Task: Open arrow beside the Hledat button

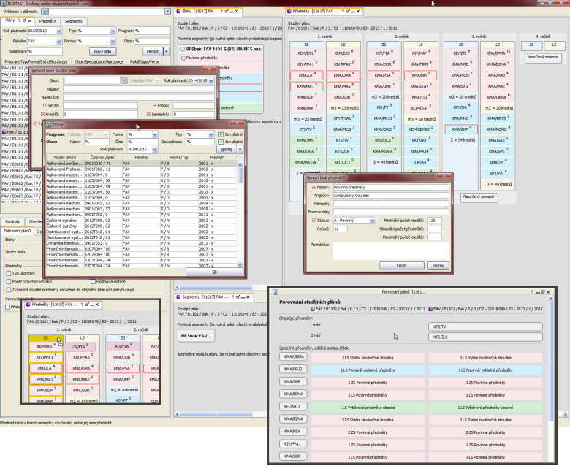Action: point(167,52)
